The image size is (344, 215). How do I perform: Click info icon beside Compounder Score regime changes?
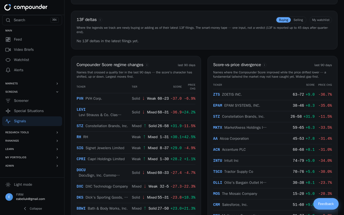click(x=147, y=65)
